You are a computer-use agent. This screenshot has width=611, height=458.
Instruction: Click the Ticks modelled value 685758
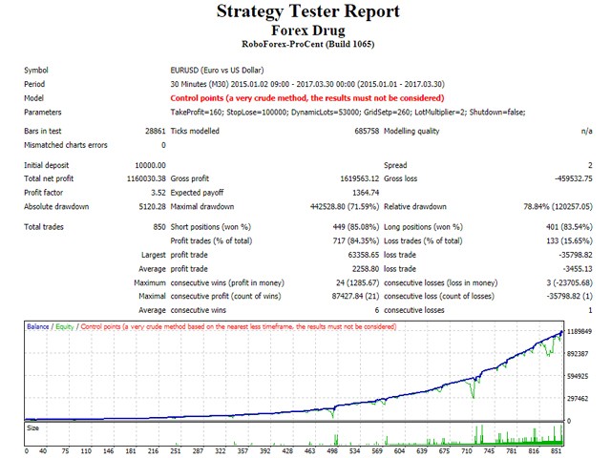(367, 131)
